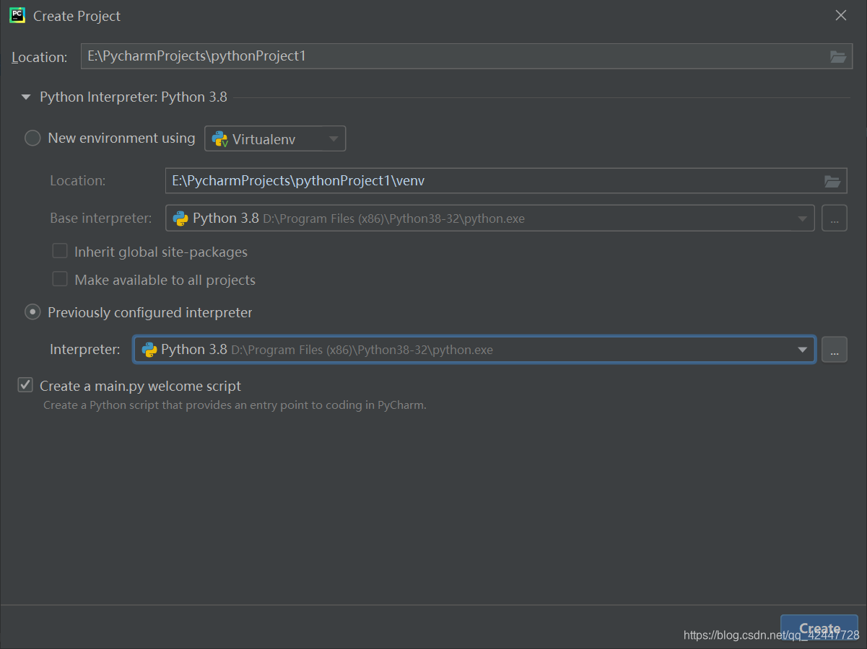Select the New environment using radio button
This screenshot has height=649, width=867.
point(32,138)
